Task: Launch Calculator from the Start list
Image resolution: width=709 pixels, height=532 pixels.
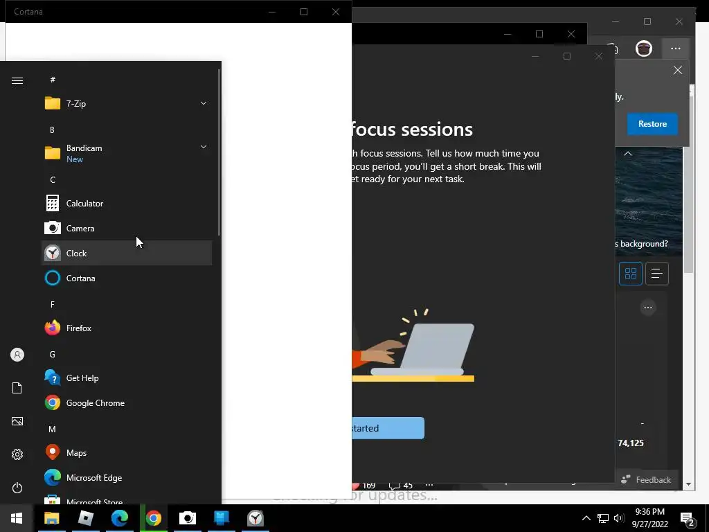Action: [127, 204]
